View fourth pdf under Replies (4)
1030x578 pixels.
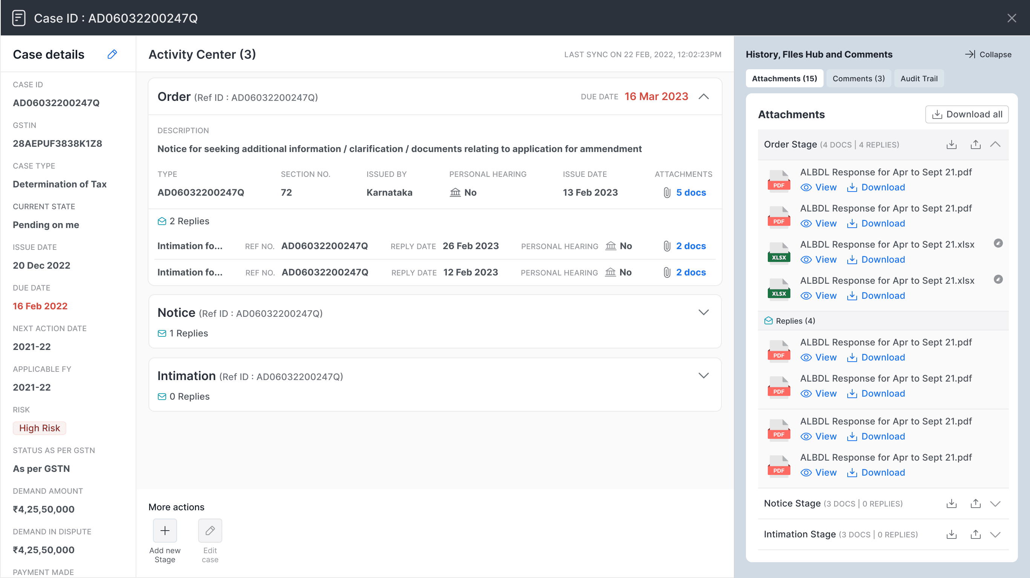(x=819, y=473)
